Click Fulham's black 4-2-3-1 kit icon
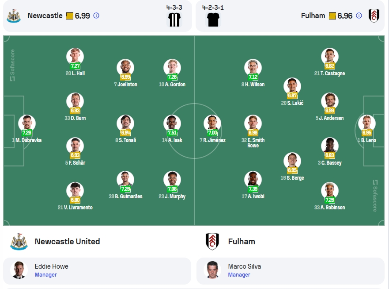 tap(213, 19)
